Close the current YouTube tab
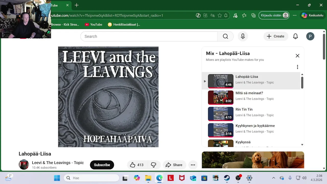The height and width of the screenshot is (184, 327). (67, 5)
